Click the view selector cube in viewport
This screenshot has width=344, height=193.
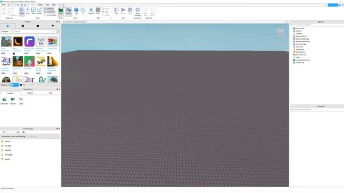click(x=280, y=33)
